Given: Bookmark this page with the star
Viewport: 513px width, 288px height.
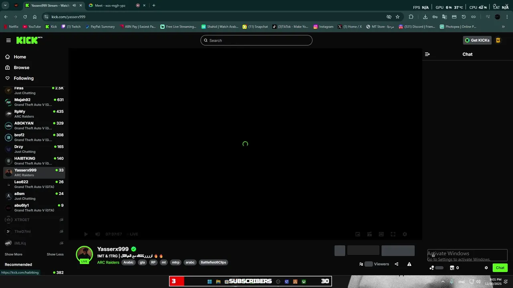Looking at the screenshot, I should tap(398, 17).
